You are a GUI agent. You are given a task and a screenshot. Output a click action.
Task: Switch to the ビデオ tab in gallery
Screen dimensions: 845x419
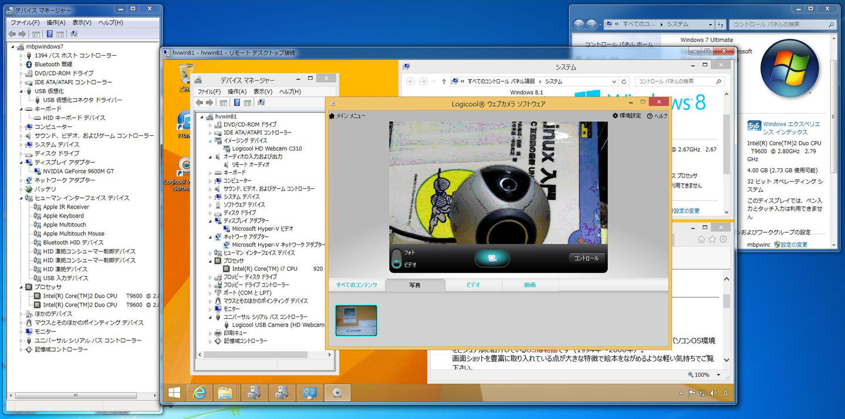pyautogui.click(x=473, y=285)
